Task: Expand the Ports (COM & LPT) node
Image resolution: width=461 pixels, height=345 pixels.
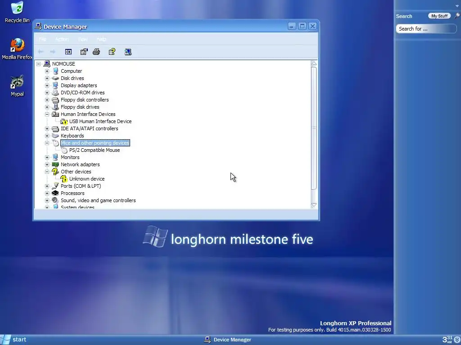Action: [47, 186]
